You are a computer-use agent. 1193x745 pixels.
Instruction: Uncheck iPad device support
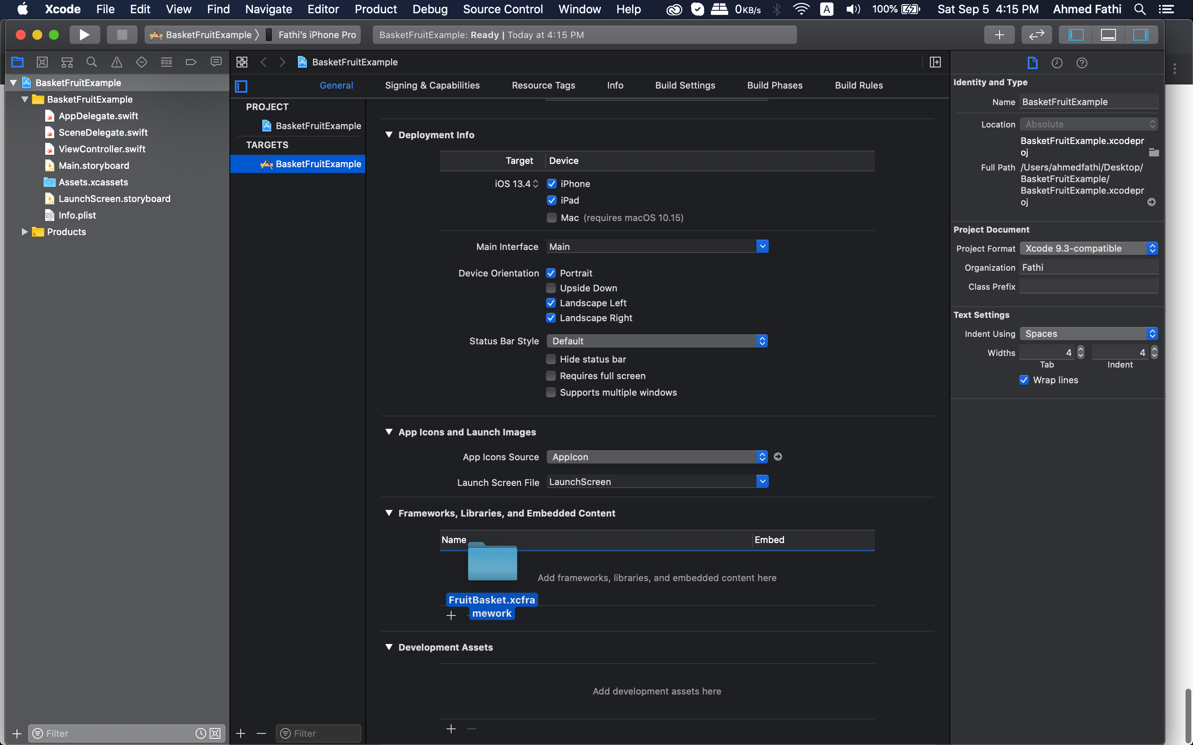coord(552,200)
